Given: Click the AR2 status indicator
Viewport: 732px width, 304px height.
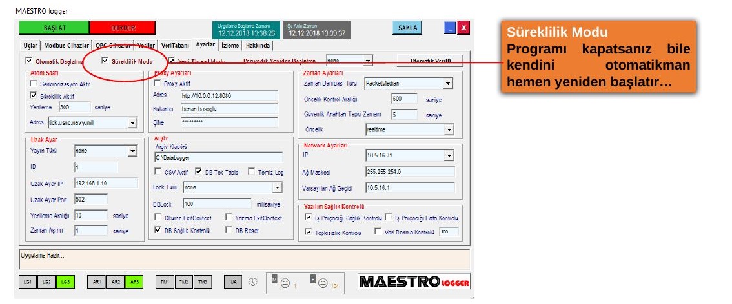Looking at the screenshot, I should click(x=116, y=282).
